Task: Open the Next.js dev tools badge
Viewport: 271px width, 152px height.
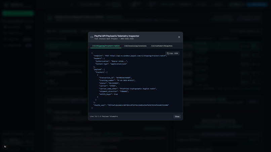Action: (5, 147)
